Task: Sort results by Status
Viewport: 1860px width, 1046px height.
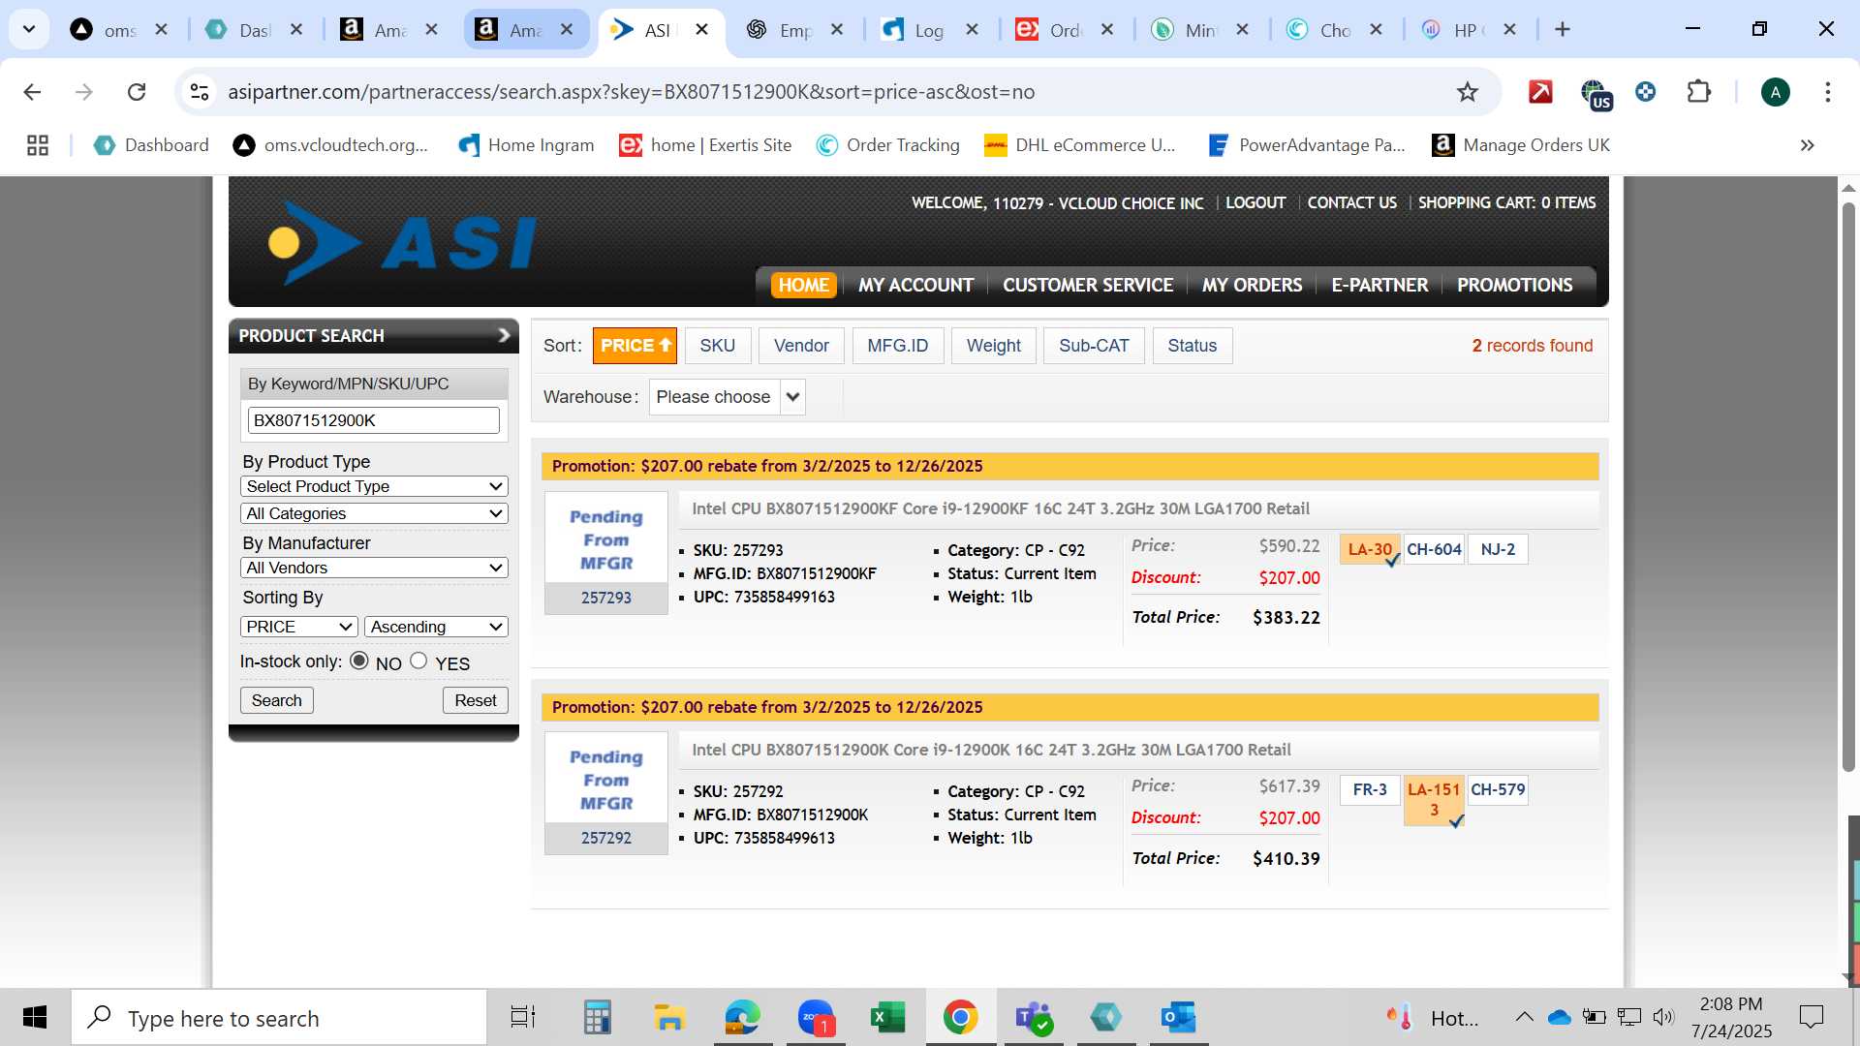Action: click(1193, 346)
